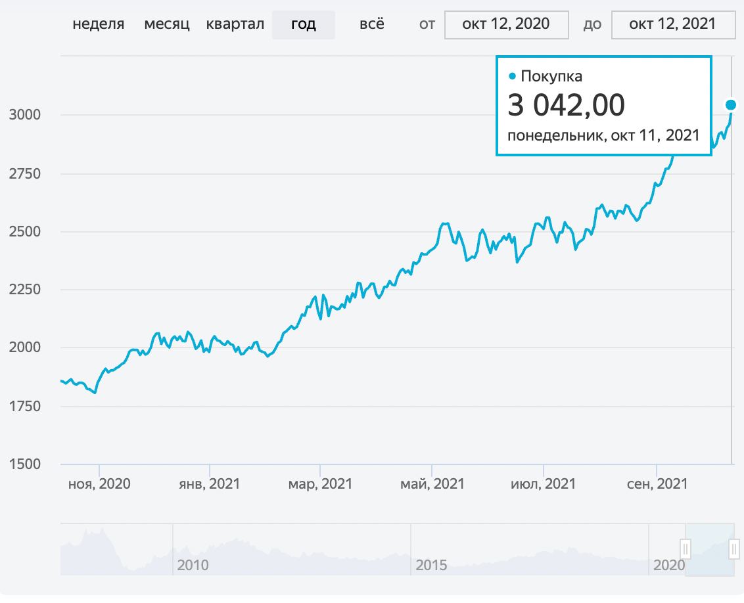744x603 pixels.
Task: Show all data with всё
Action: pos(372,25)
